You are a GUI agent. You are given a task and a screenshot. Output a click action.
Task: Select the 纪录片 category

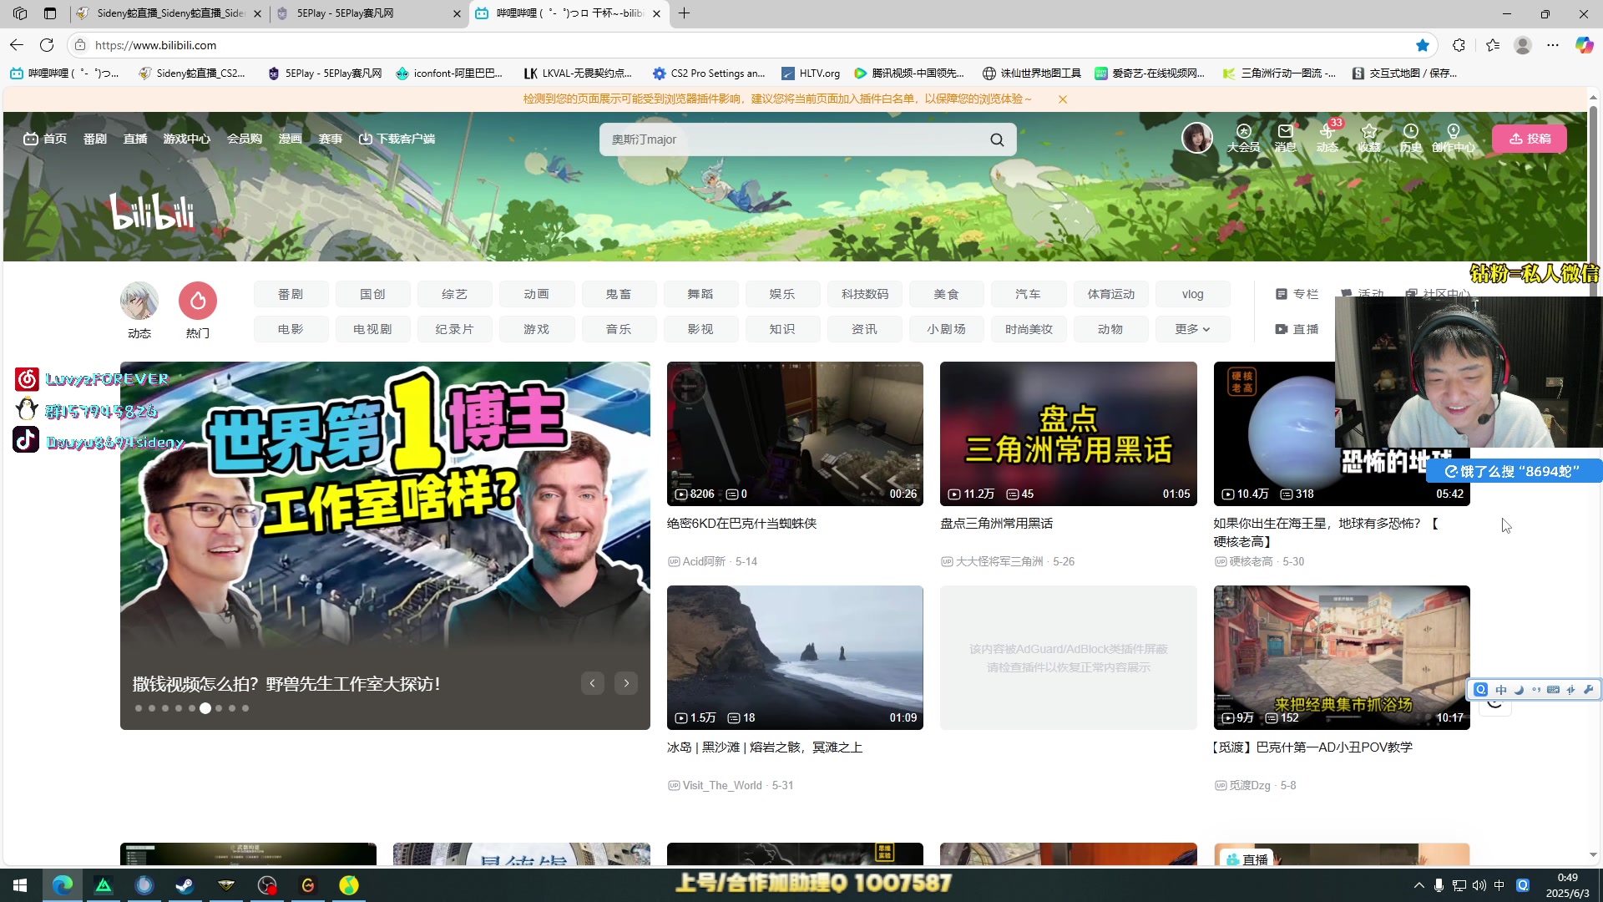(x=454, y=329)
